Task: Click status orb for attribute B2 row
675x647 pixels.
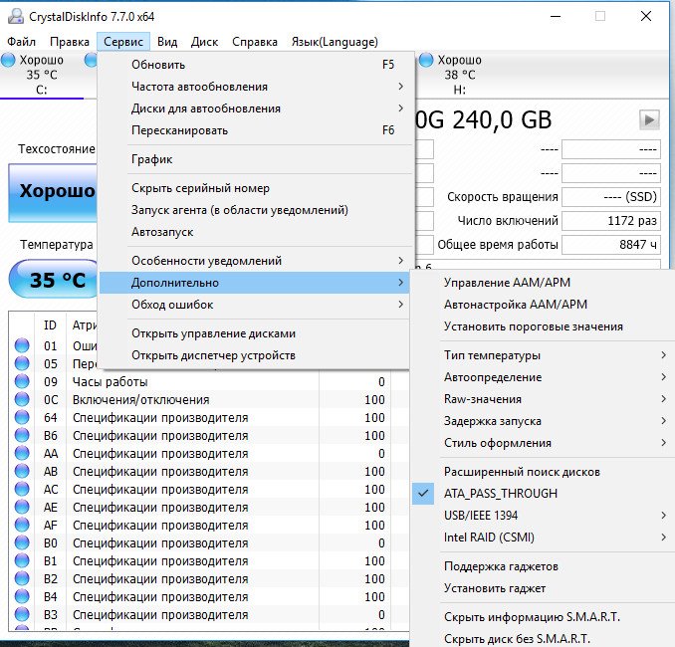Action: coord(22,578)
